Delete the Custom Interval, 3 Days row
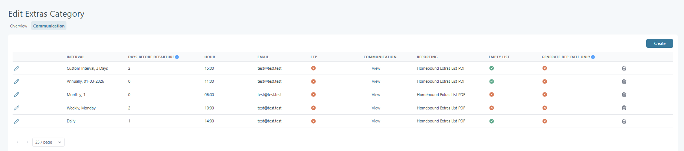The width and height of the screenshot is (684, 151). coord(624,68)
